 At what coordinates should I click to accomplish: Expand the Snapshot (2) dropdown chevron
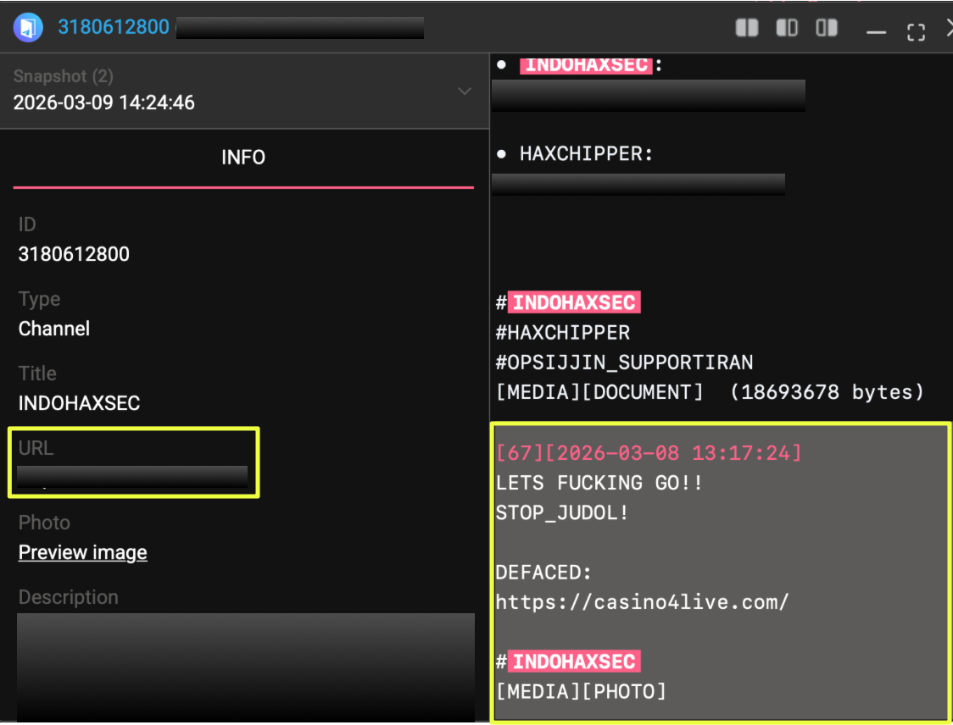(465, 91)
